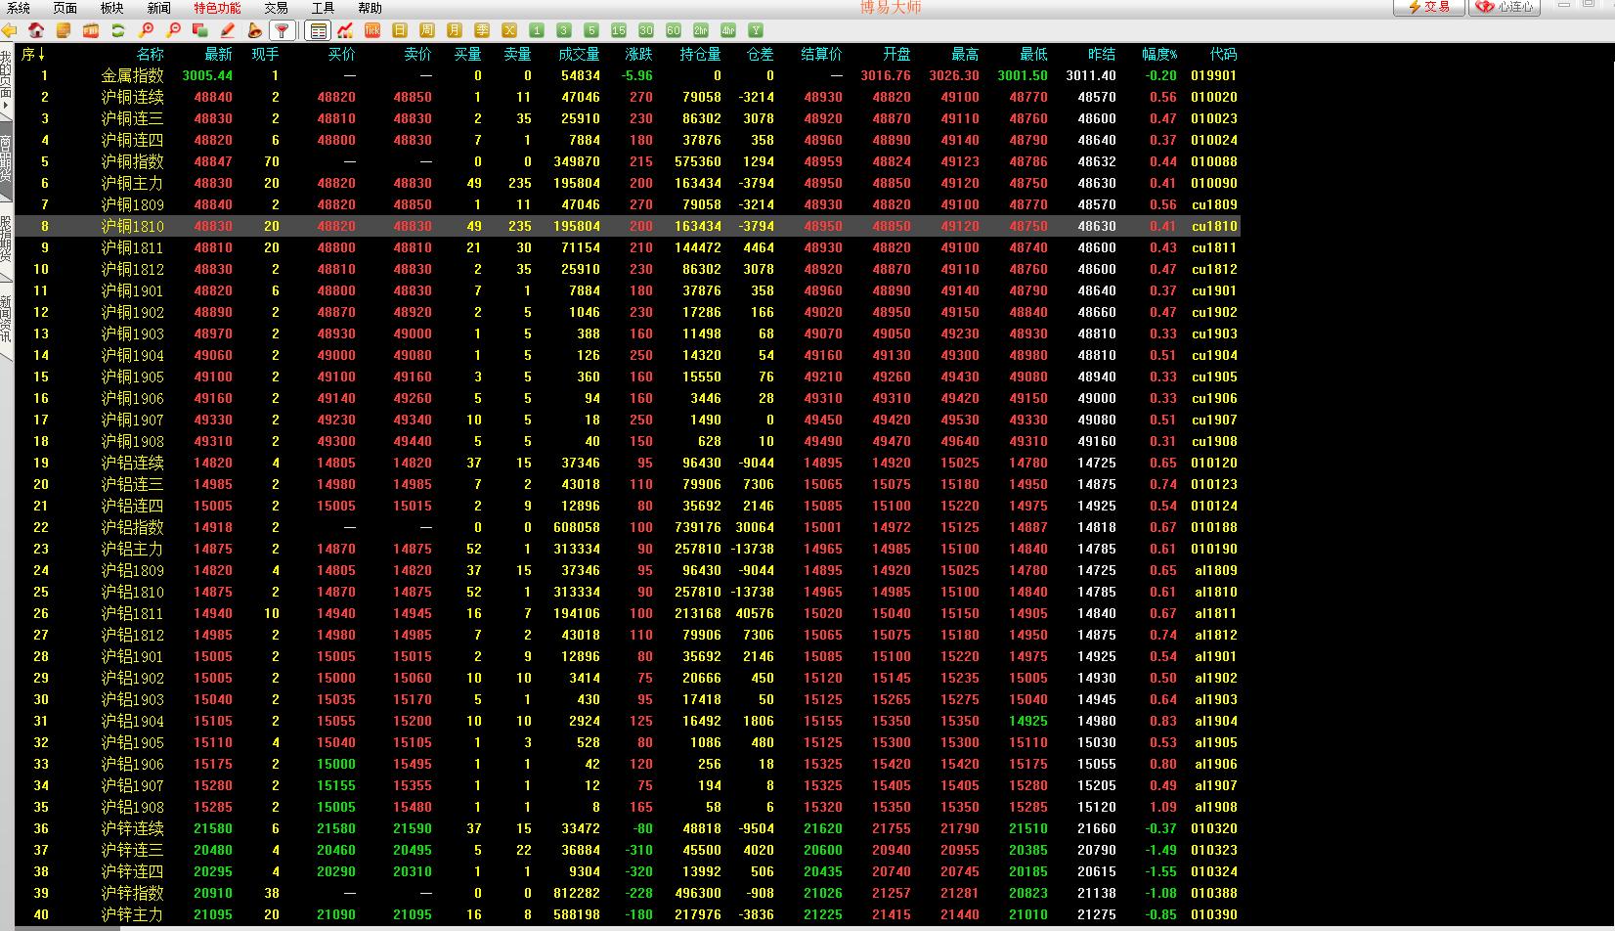Image resolution: width=1615 pixels, height=931 pixels.
Task: Click the back arrow icon
Action: tap(10, 30)
